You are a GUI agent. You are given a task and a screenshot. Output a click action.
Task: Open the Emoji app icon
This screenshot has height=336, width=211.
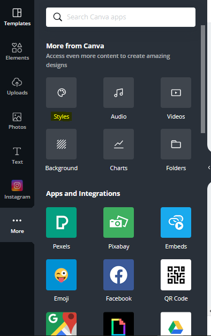[62, 275]
